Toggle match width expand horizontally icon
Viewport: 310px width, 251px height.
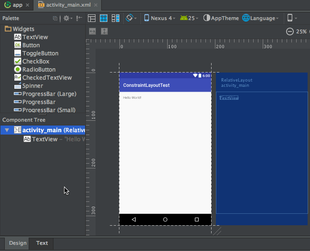92,31
